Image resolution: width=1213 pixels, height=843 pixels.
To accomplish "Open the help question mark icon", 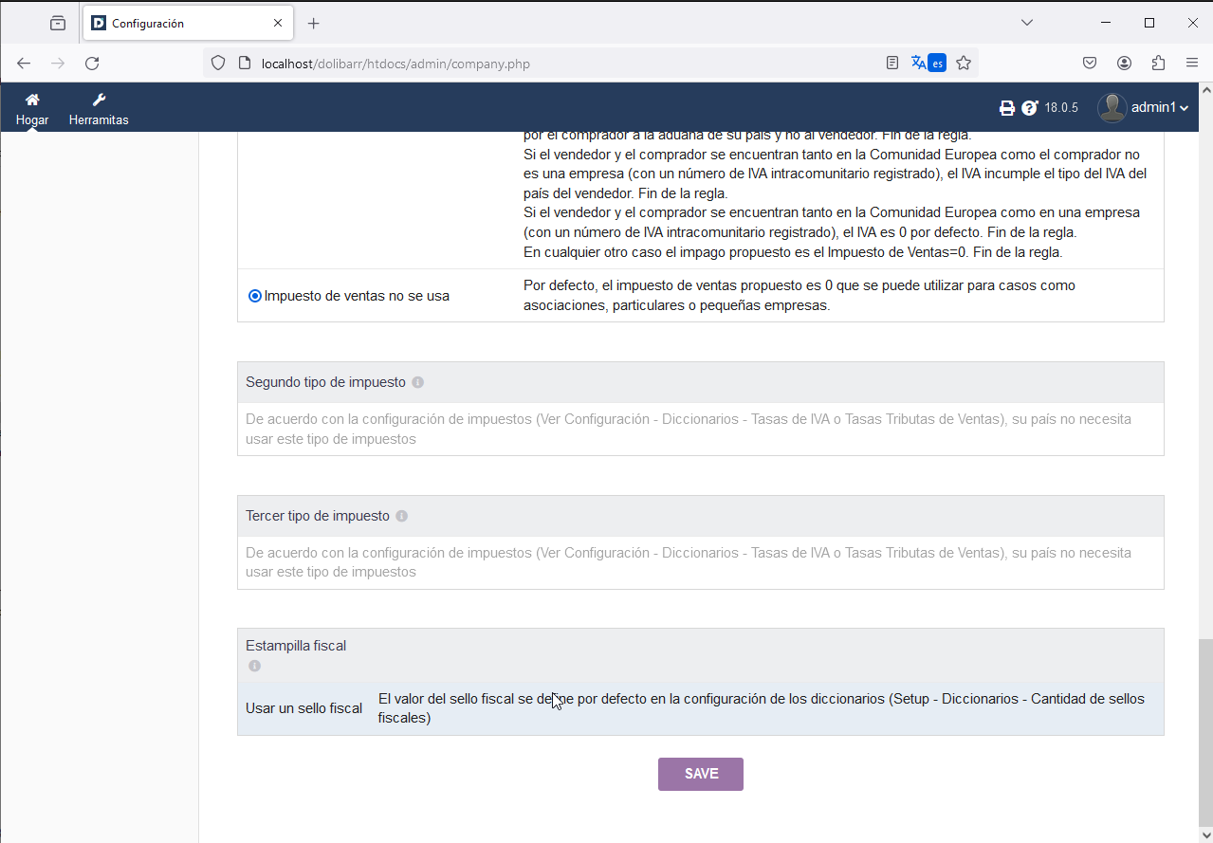I will 1030,108.
